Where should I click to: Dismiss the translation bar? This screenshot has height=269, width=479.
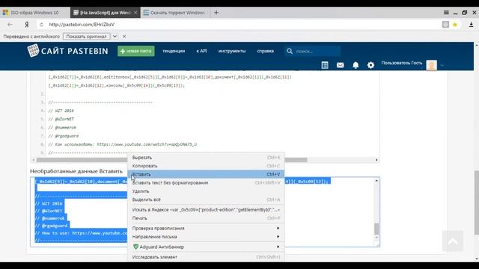pyautogui.click(x=124, y=37)
